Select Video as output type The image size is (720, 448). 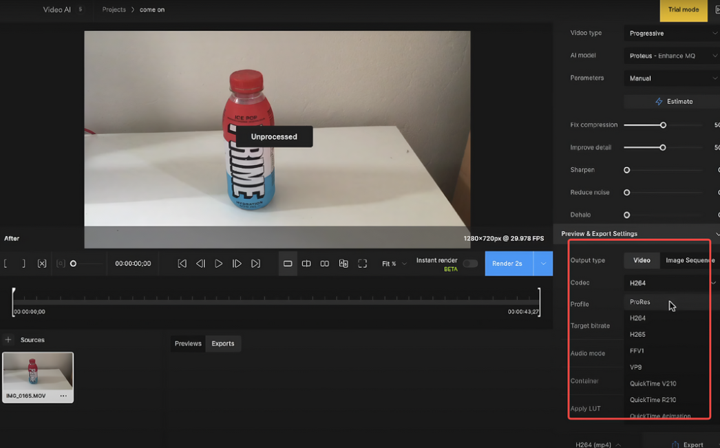[642, 260]
